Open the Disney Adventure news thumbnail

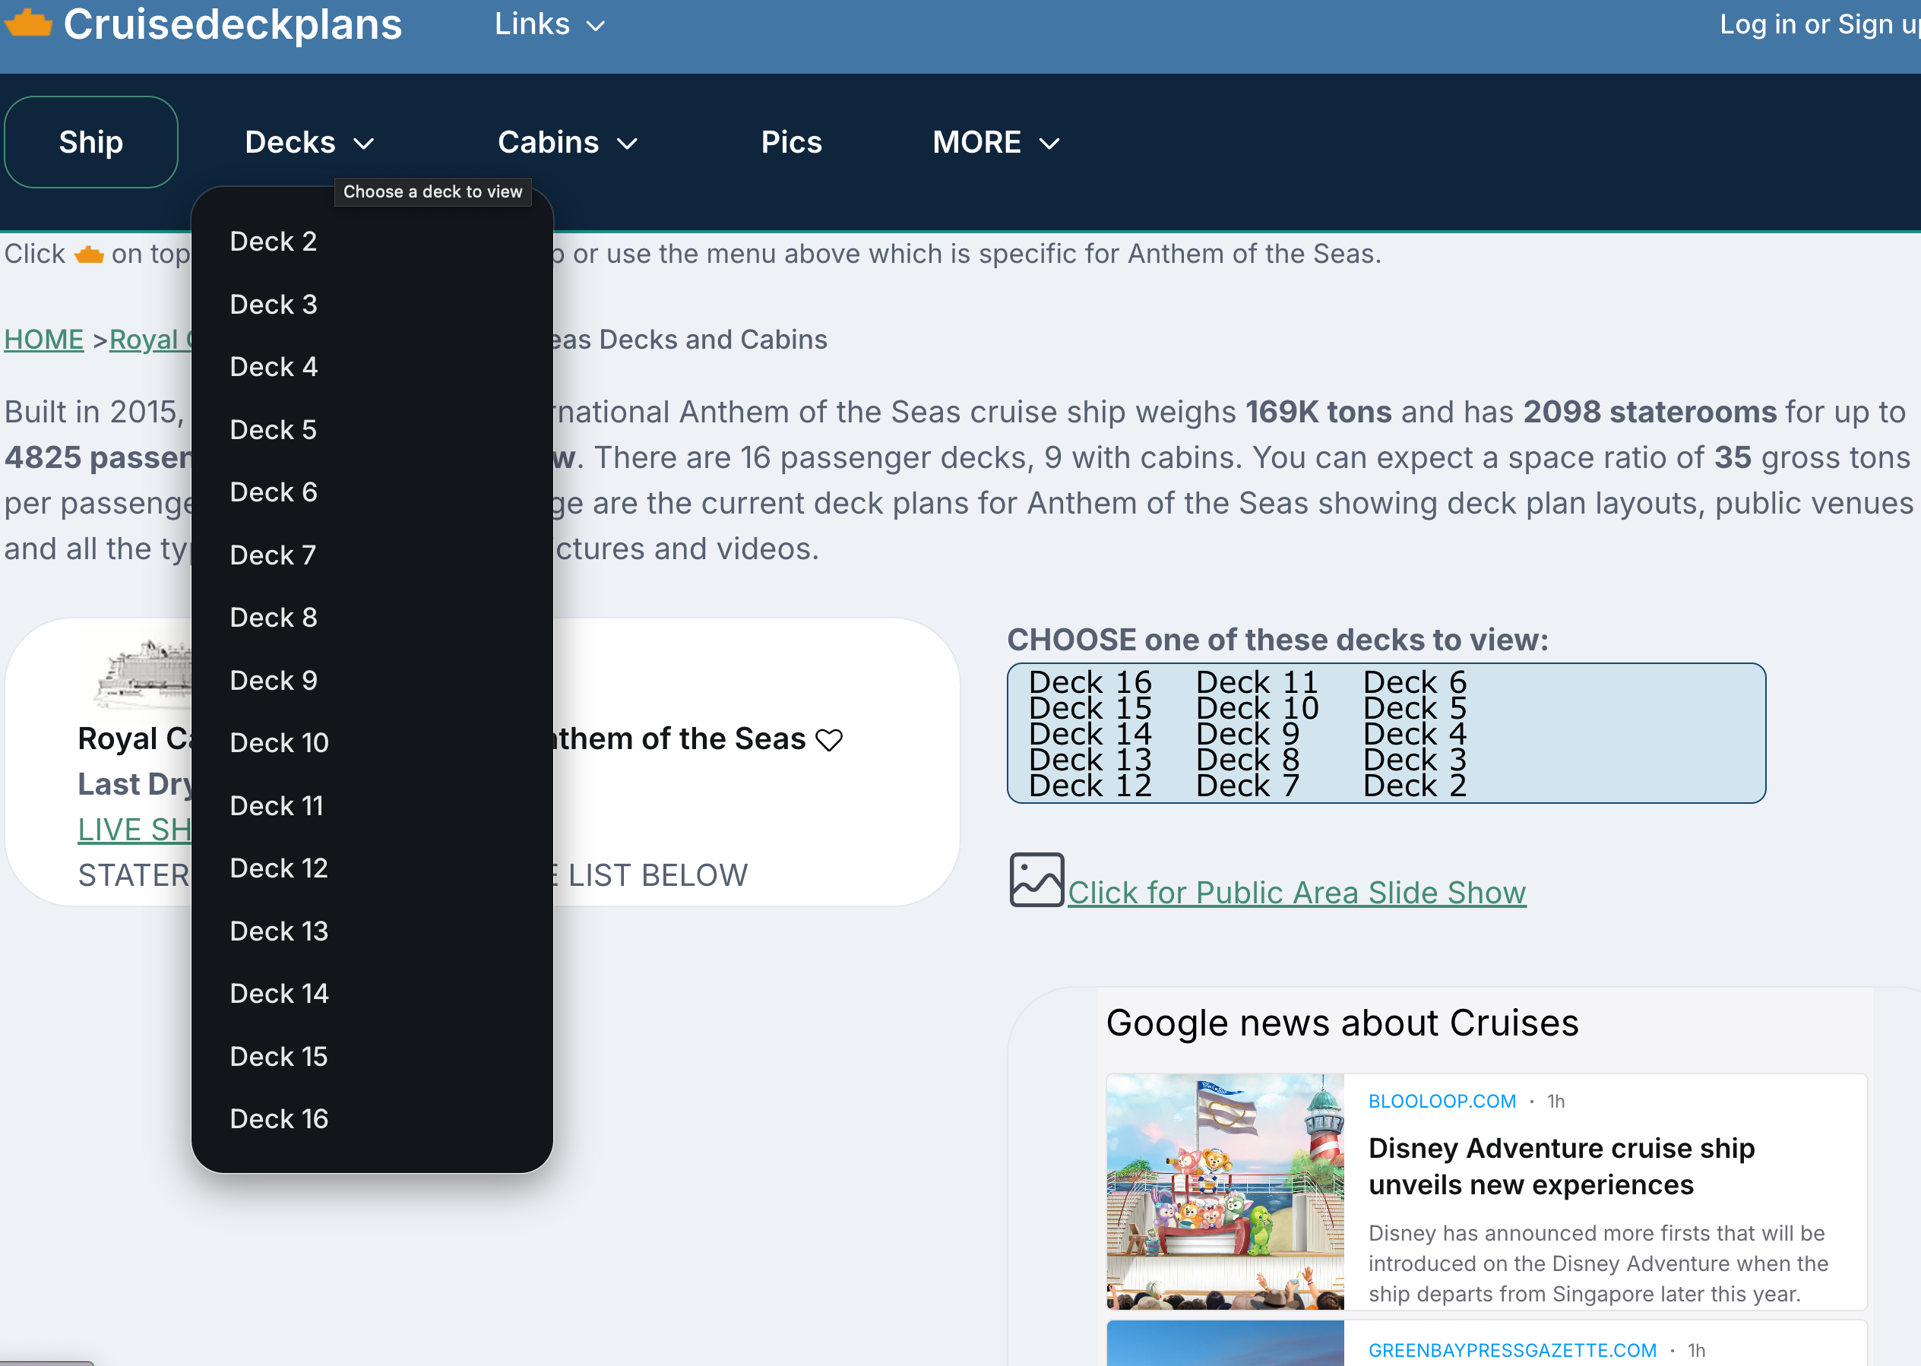(x=1225, y=1191)
